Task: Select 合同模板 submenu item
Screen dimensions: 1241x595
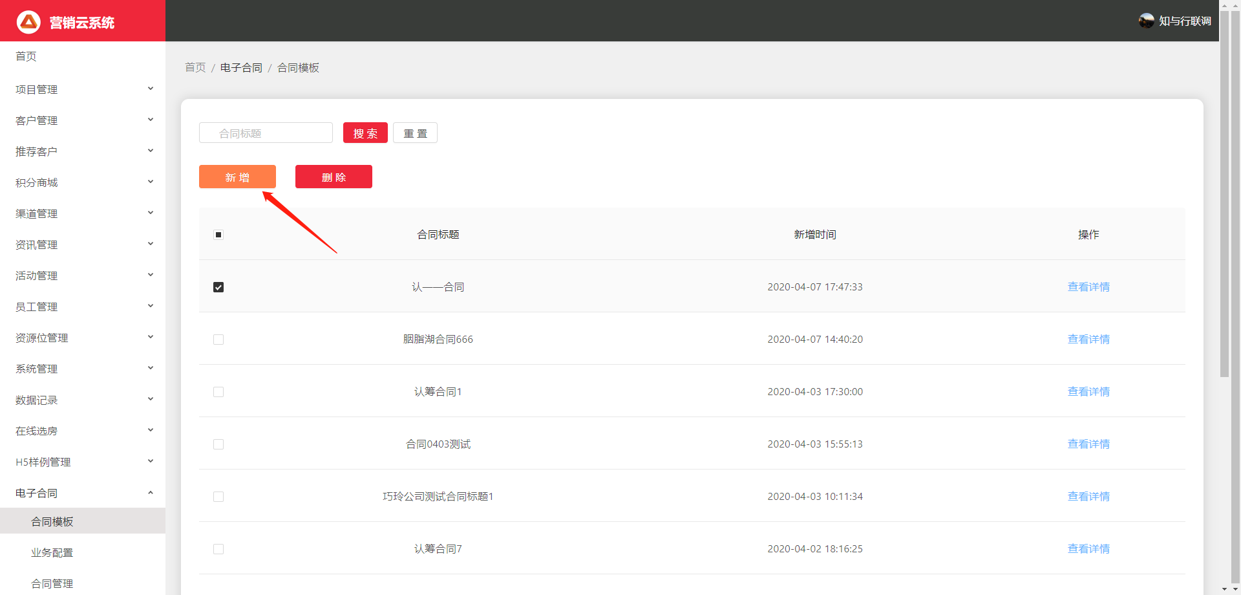Action: point(83,521)
